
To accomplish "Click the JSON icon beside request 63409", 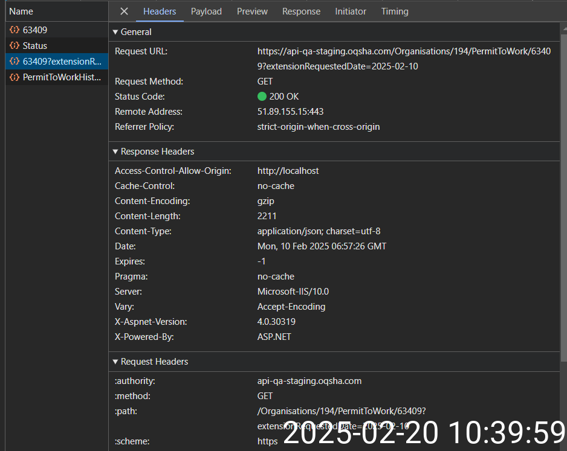I will pos(15,30).
